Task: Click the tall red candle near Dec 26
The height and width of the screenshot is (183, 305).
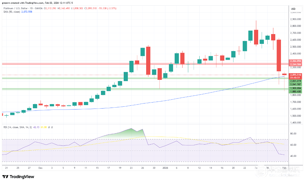Action: 148,61
